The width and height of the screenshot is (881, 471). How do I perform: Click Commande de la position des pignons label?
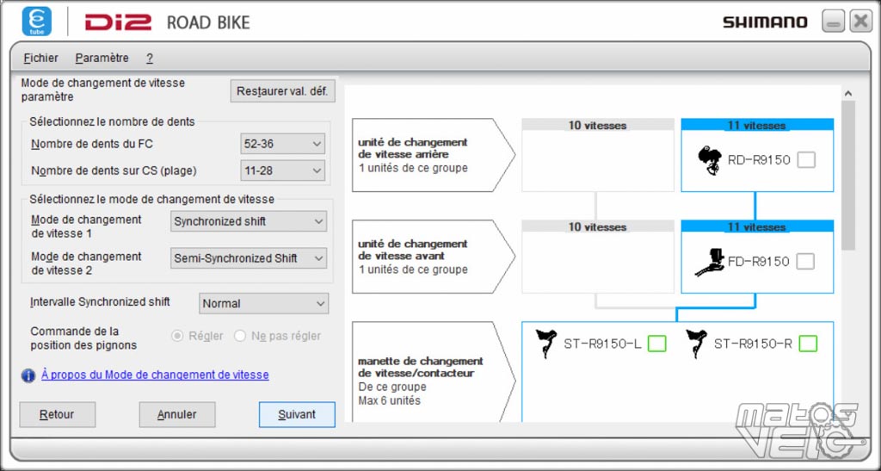pyautogui.click(x=83, y=338)
